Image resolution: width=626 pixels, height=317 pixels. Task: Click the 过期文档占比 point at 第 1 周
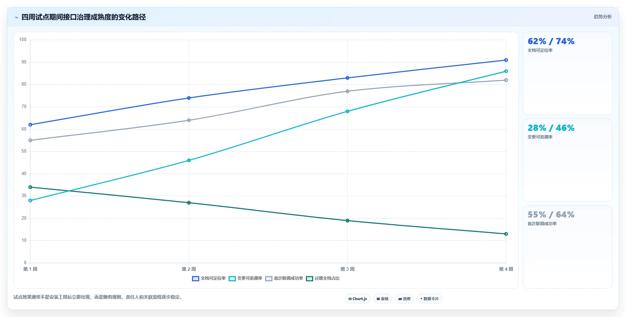[x=30, y=187]
